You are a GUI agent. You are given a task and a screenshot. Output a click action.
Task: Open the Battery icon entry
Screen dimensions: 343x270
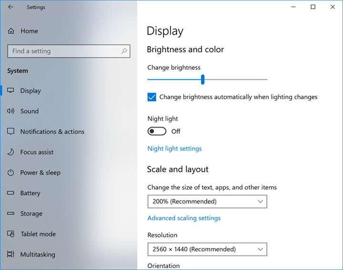[x=10, y=193]
